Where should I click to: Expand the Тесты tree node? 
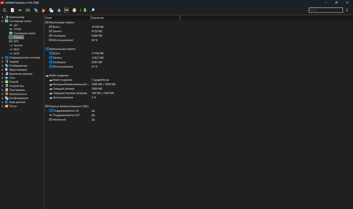2,106
